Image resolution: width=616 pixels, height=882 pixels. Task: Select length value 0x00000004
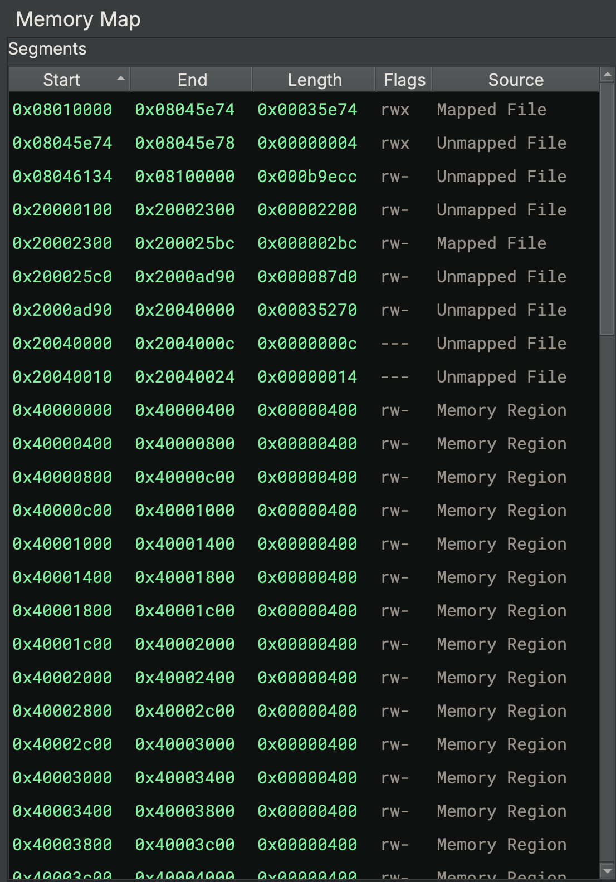pyautogui.click(x=307, y=143)
